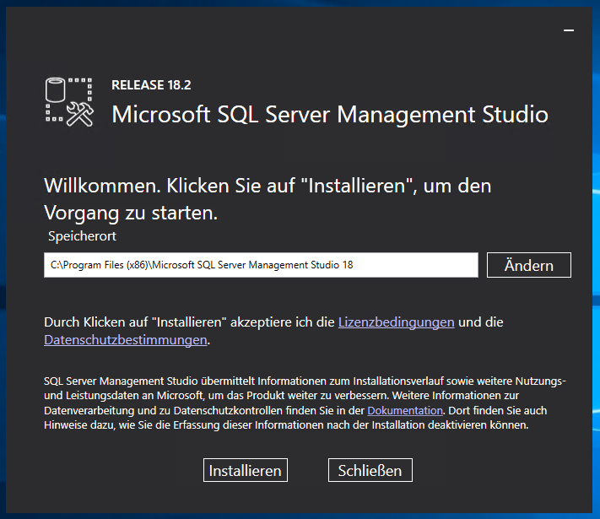Click the telemetry paragraph starting 'SQL Server Management Studio übermittelt'

click(305, 403)
